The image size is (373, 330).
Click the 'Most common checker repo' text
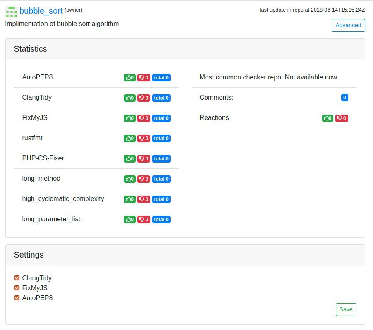[x=268, y=77]
